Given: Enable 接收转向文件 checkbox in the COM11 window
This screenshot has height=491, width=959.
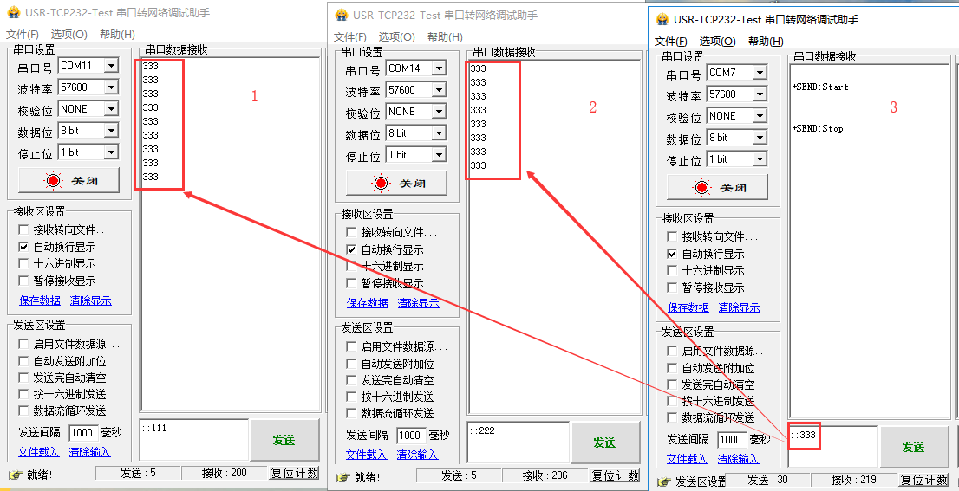Looking at the screenshot, I should pos(24,230).
